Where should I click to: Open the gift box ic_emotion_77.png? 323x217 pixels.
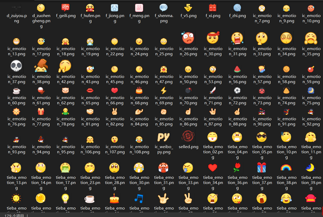click(41, 111)
